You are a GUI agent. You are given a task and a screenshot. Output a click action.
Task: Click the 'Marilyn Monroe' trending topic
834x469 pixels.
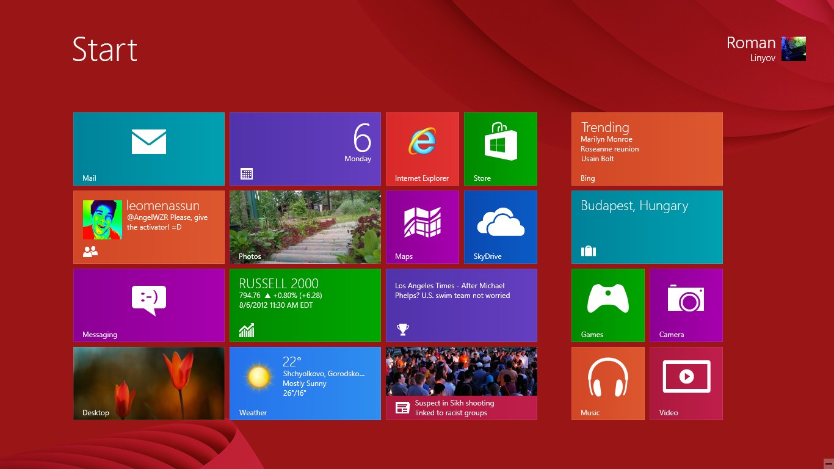[606, 139]
